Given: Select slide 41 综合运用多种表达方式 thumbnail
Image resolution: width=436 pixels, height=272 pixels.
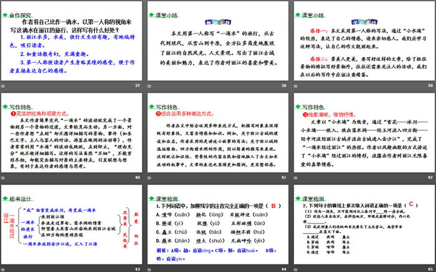Looking at the screenshot, I should coord(218,133).
